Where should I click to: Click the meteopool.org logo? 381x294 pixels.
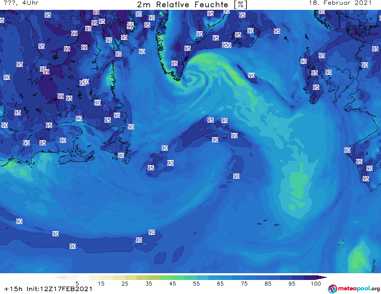click(x=354, y=289)
